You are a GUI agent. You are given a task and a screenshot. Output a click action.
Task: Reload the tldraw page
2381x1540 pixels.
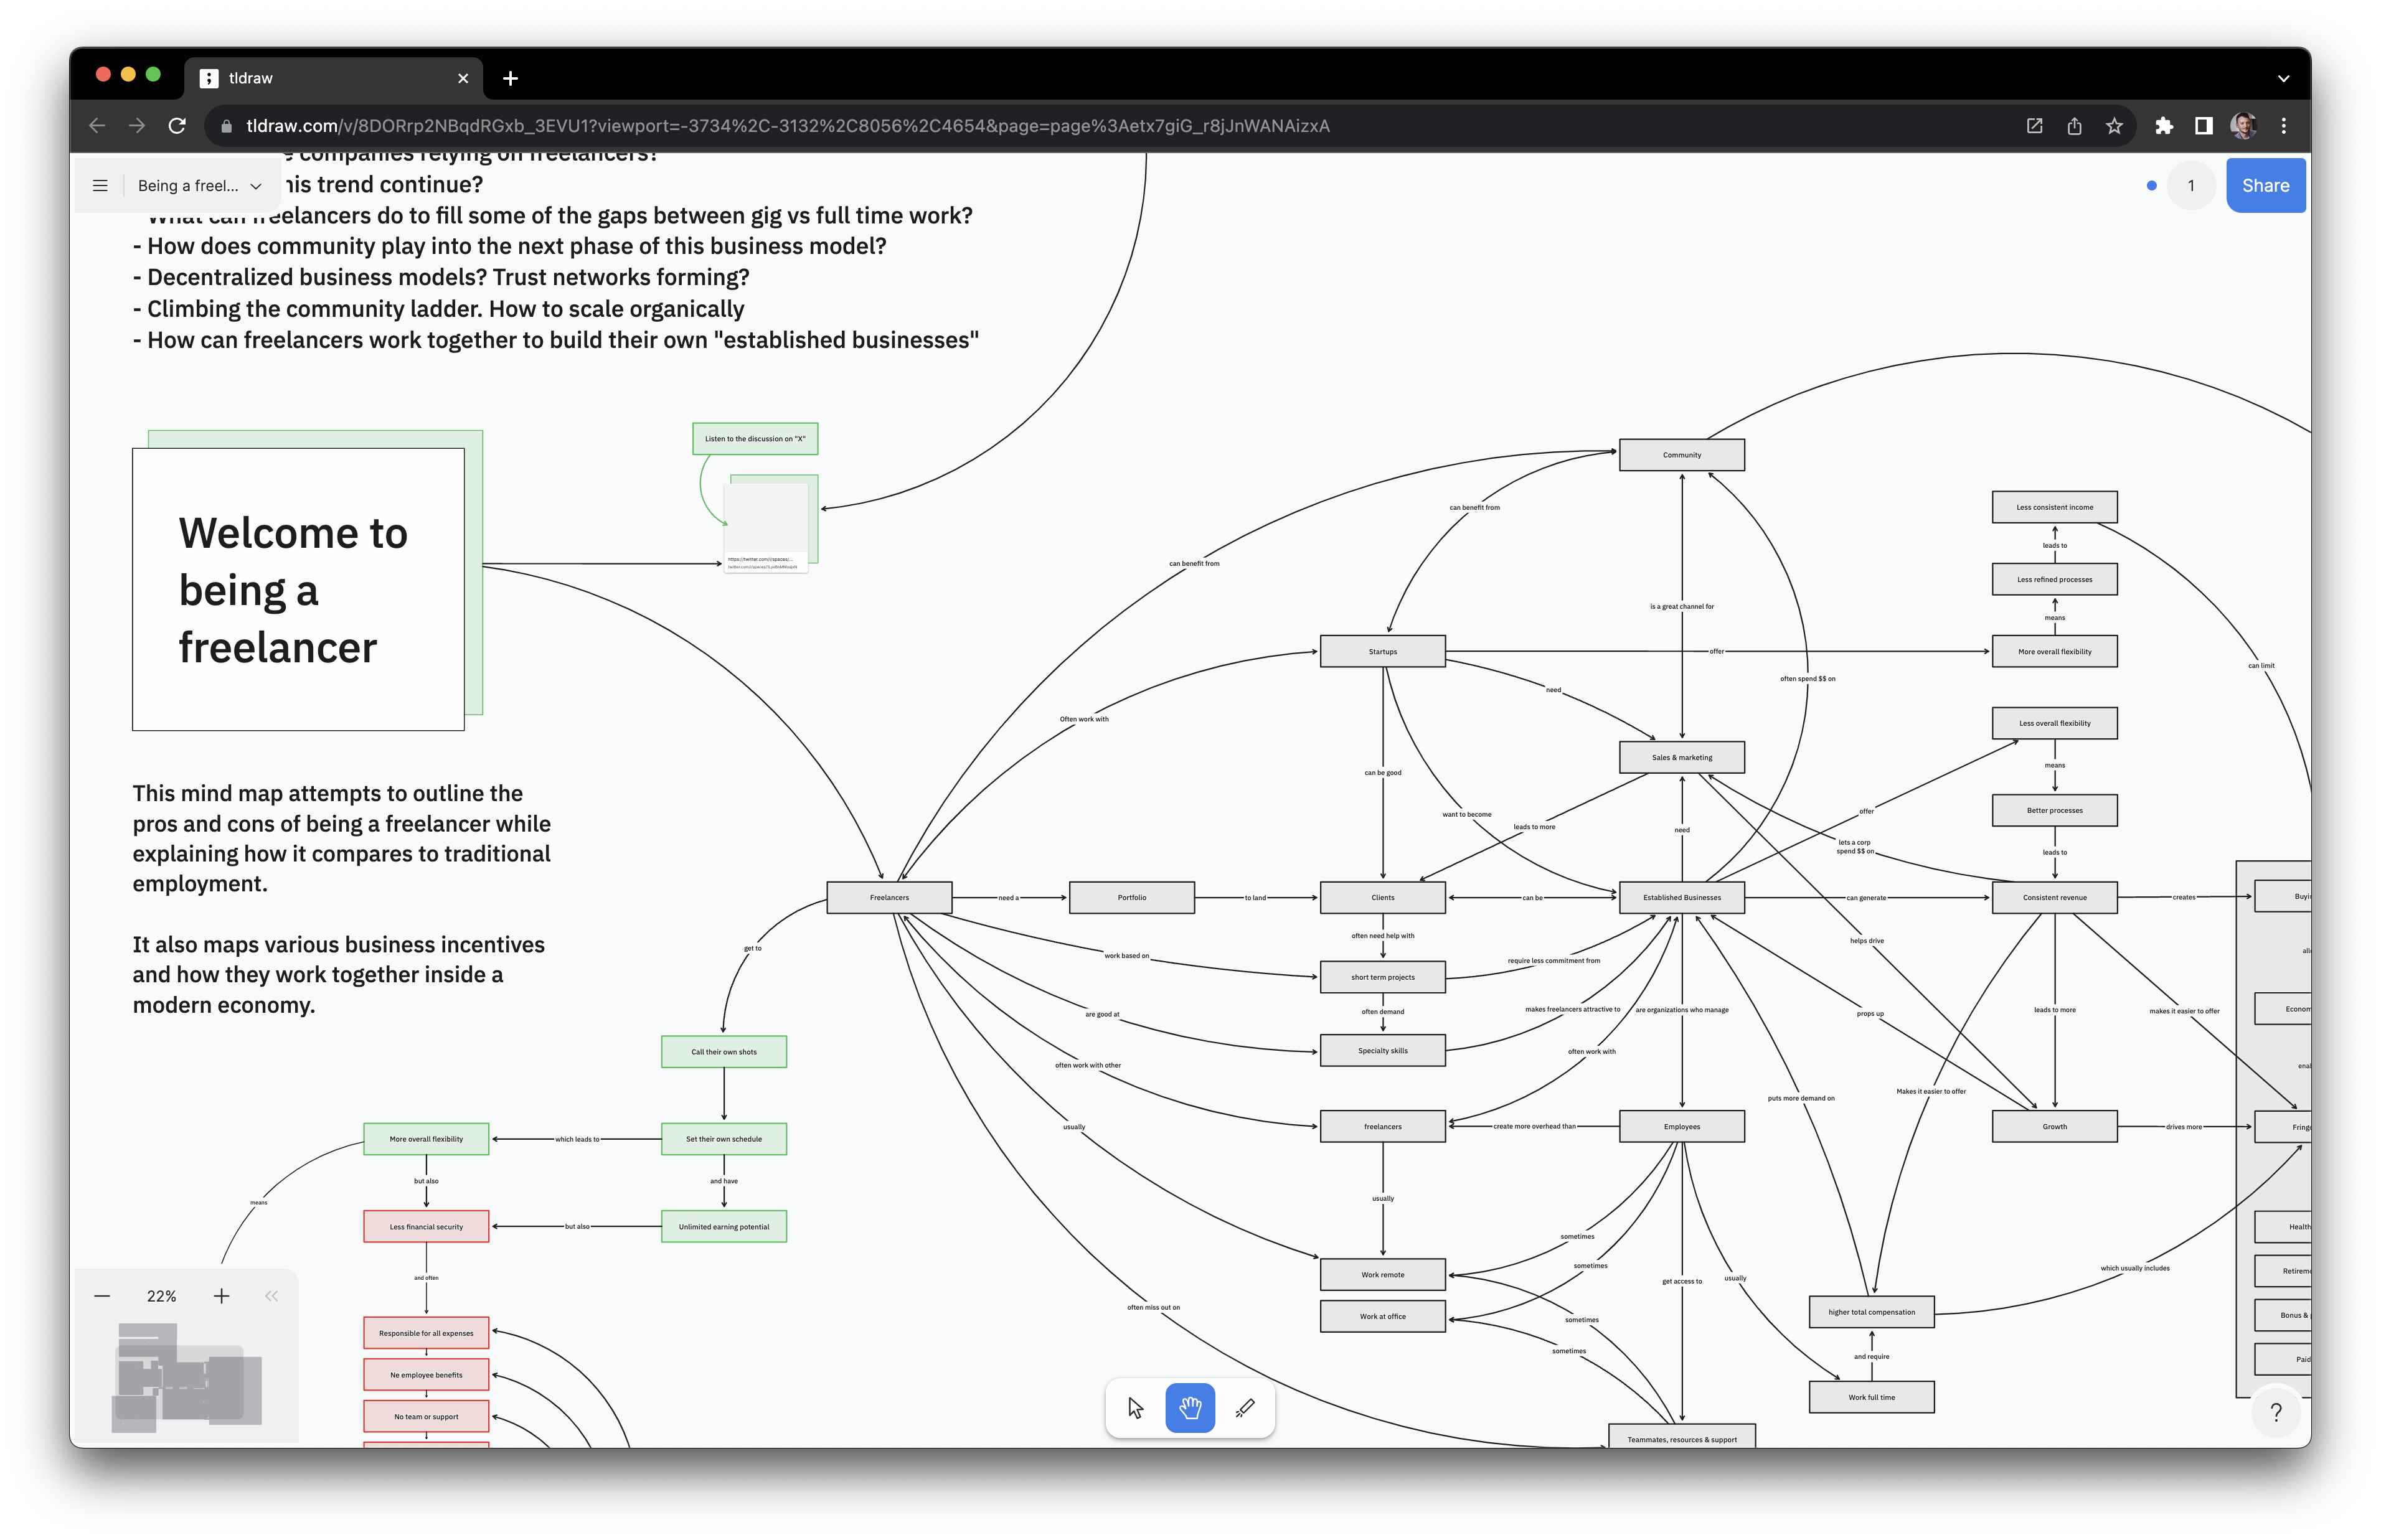coord(178,126)
